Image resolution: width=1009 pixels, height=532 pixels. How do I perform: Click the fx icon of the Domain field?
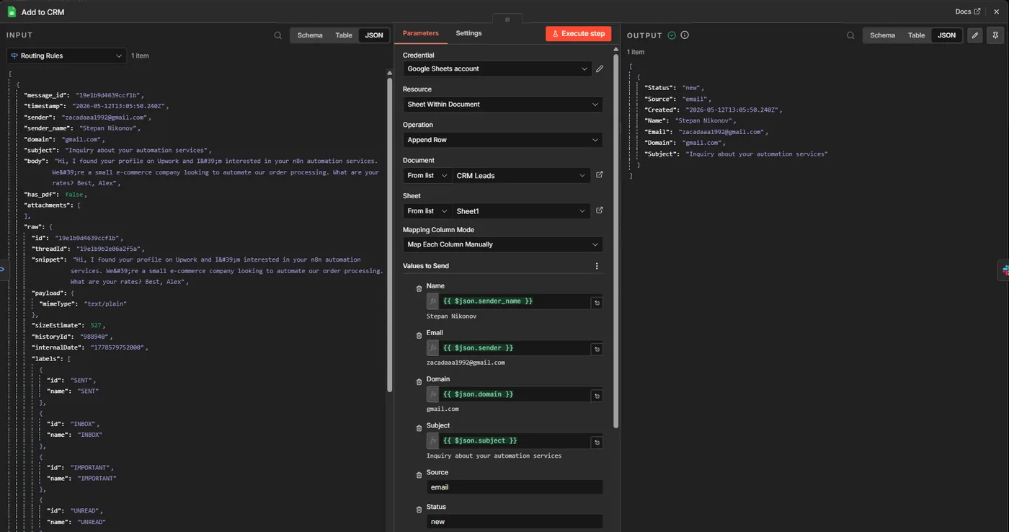(x=432, y=394)
